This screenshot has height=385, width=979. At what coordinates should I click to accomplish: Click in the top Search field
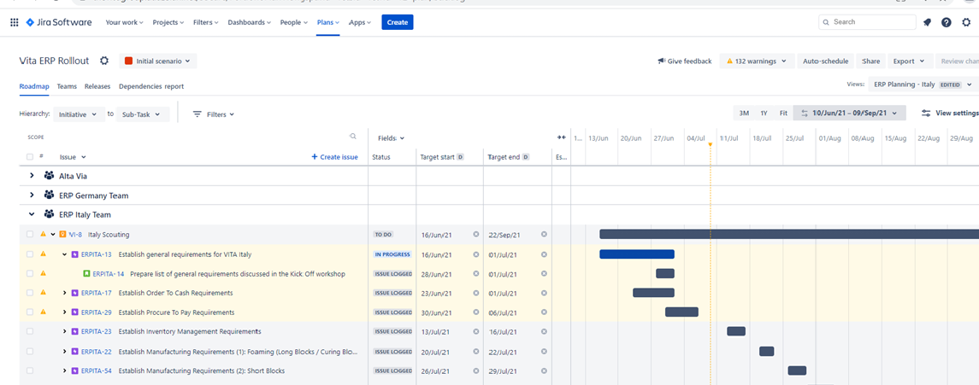click(867, 22)
